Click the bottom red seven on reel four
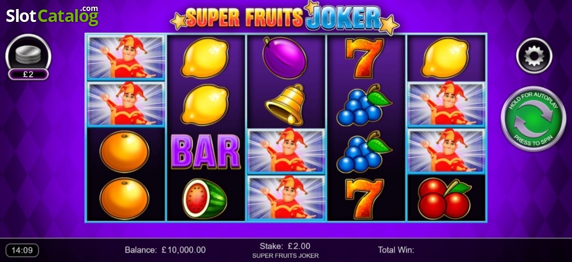Screen dimensions: 572x262 pyautogui.click(x=365, y=199)
